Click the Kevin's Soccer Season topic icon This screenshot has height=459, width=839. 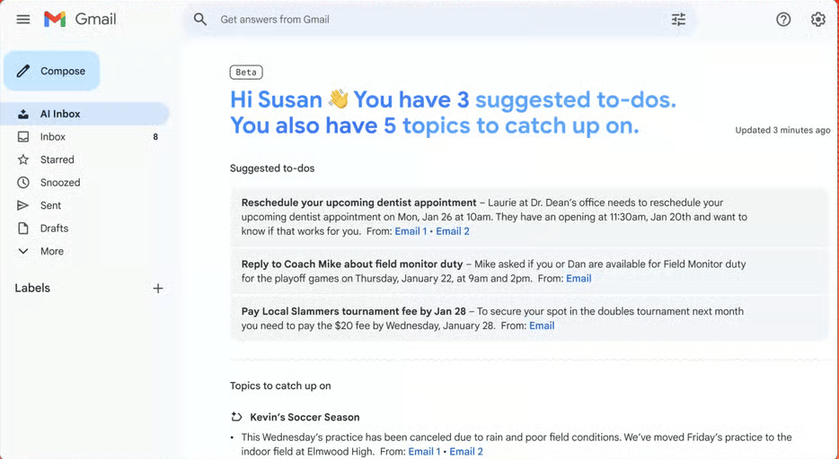[x=236, y=417]
